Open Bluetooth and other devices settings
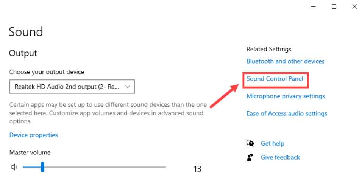Screen dimensions: 359x174 click(285, 61)
